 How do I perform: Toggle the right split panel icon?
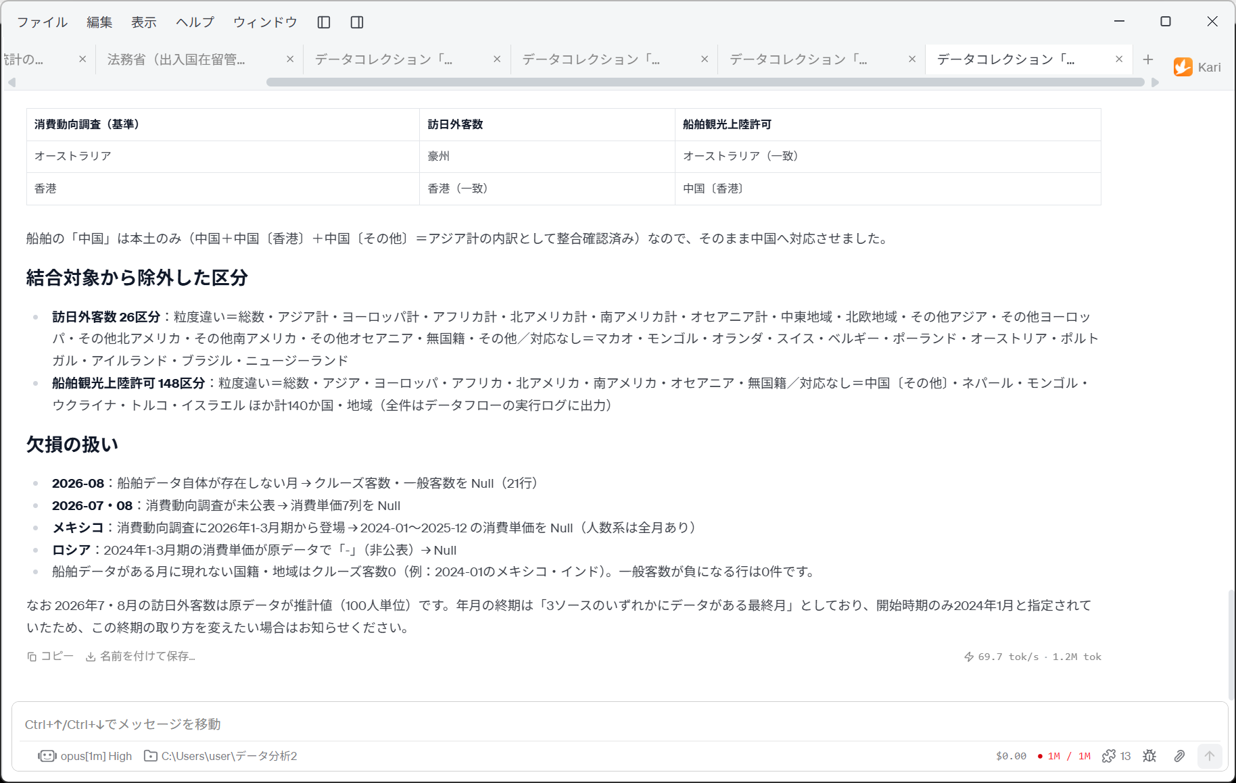(357, 22)
